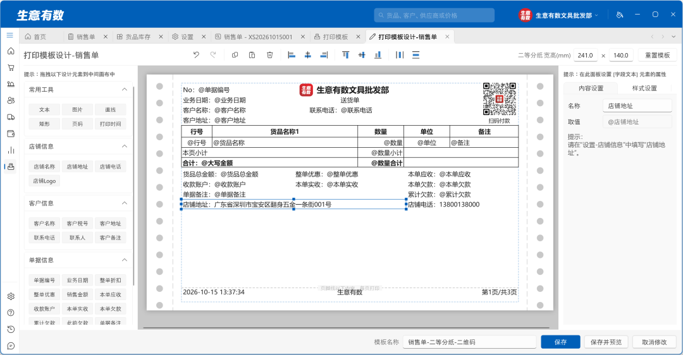Viewport: 683px width, 355px height.
Task: Select the 图片 tool element
Action: point(78,110)
